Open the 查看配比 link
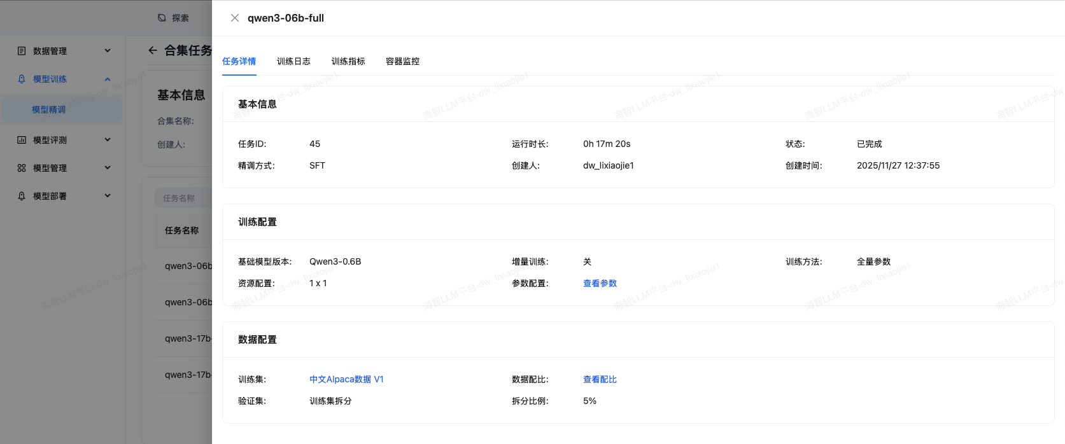1065x444 pixels. pos(600,379)
